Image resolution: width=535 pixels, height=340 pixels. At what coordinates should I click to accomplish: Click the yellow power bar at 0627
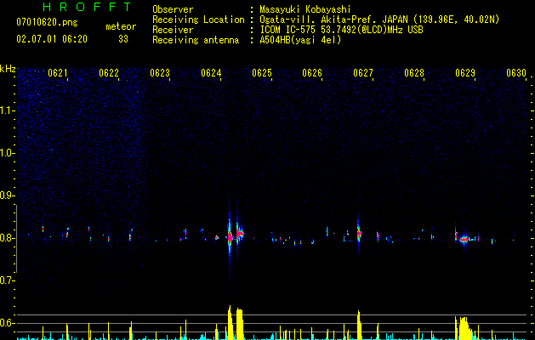point(359,325)
